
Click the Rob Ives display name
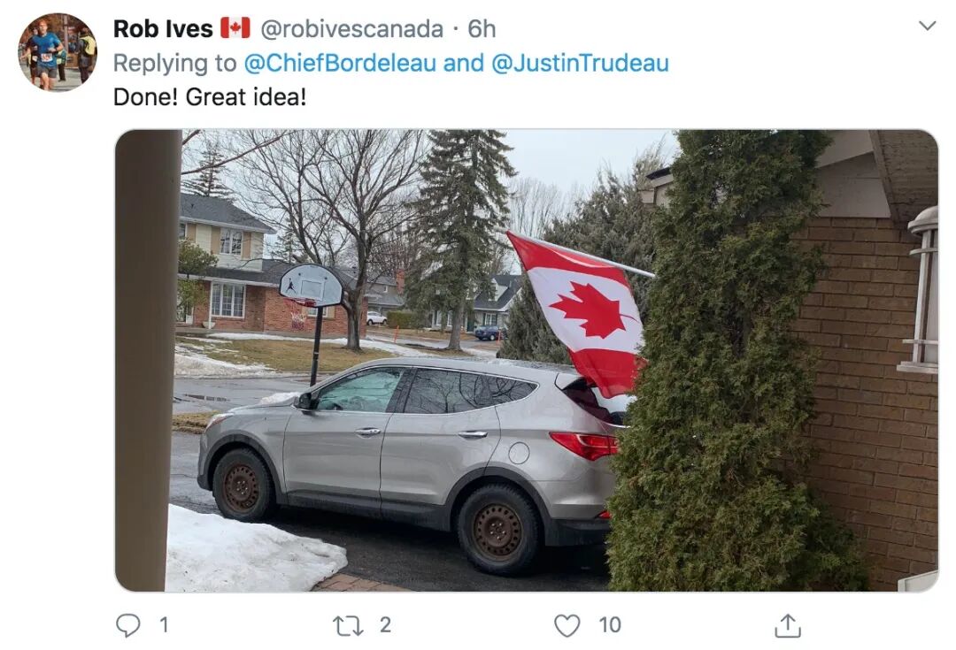coord(163,28)
